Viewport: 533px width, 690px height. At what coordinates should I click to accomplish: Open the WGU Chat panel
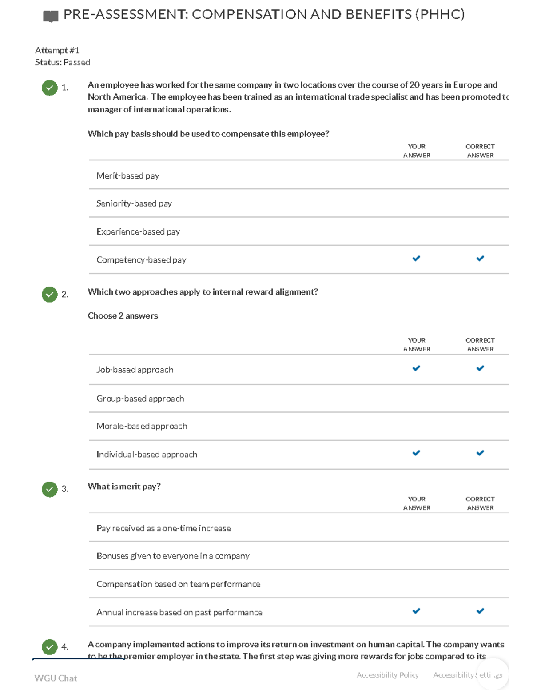tap(56, 678)
